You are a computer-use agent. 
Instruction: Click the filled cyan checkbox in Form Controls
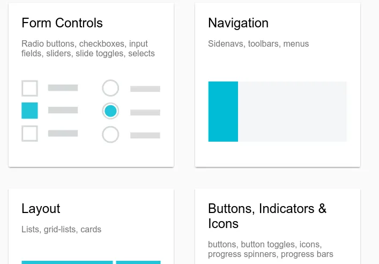[x=29, y=111]
